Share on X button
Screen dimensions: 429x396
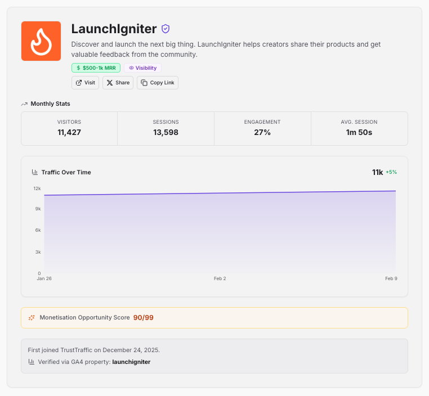118,83
